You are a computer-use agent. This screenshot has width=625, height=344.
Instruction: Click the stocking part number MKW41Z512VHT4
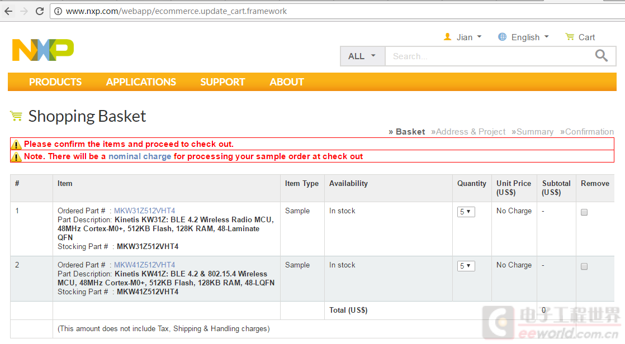pos(148,292)
